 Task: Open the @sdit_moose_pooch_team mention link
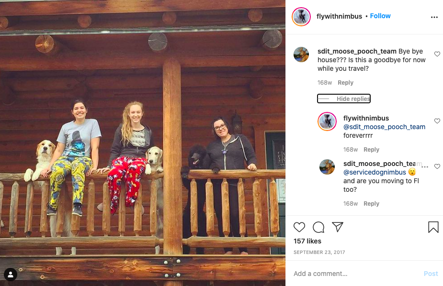pyautogui.click(x=384, y=127)
